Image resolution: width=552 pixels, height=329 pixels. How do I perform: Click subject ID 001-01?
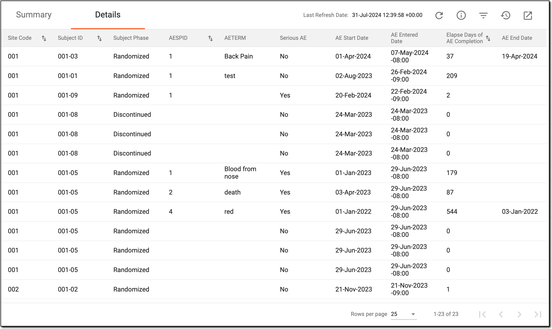tap(68, 76)
